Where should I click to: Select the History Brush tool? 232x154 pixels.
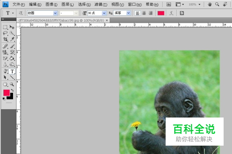click(x=12, y=52)
